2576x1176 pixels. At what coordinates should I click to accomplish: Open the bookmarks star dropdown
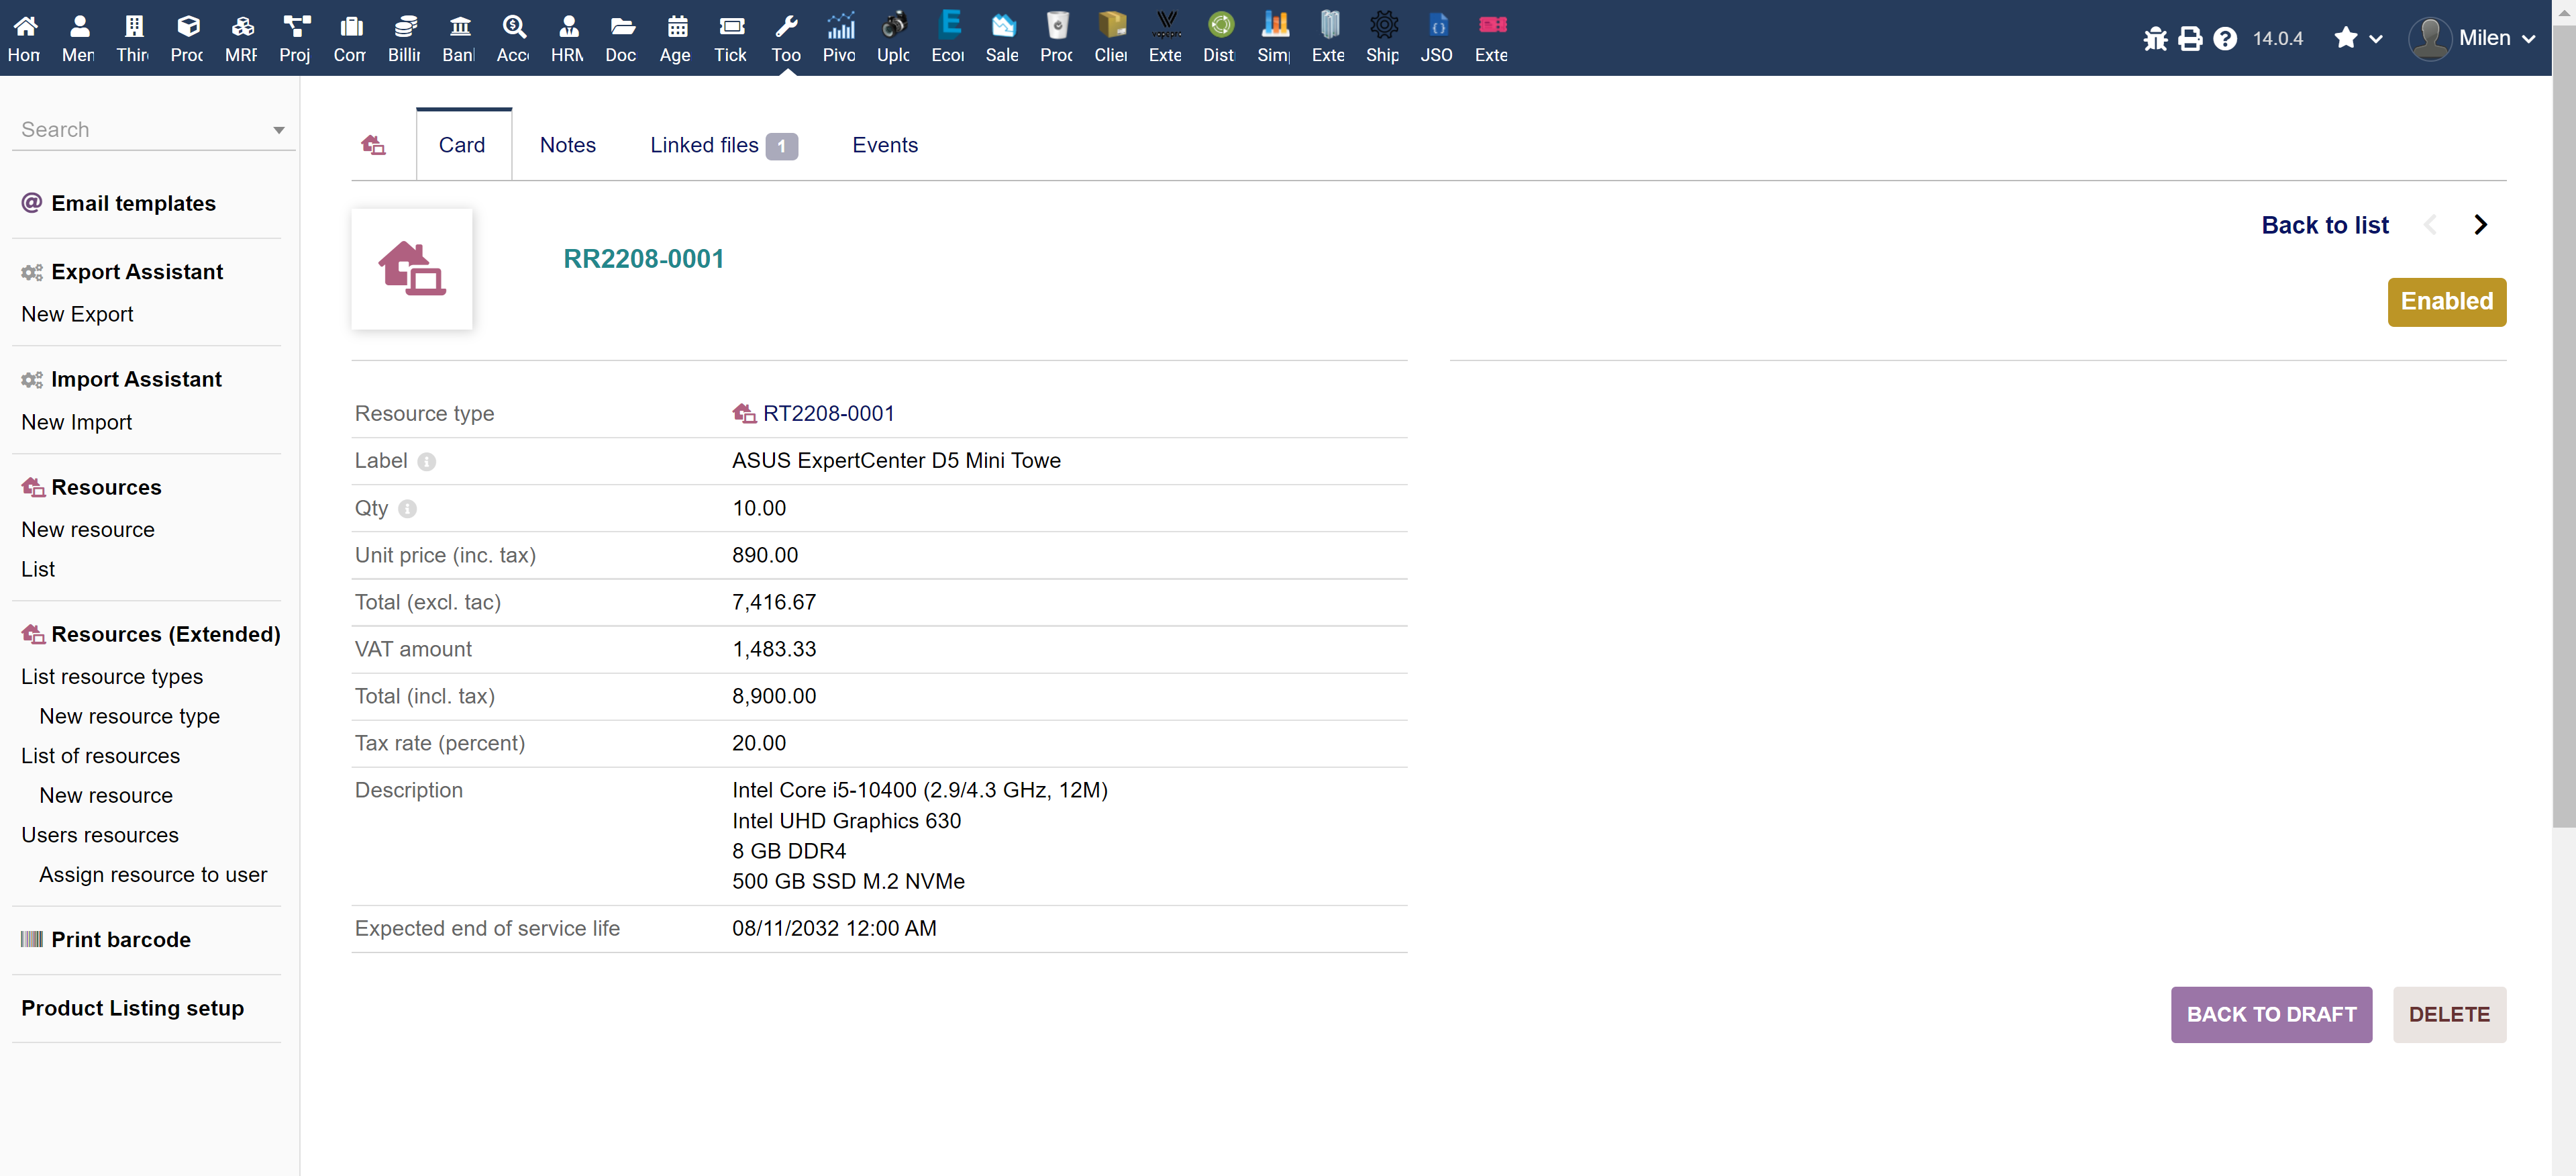(2357, 38)
